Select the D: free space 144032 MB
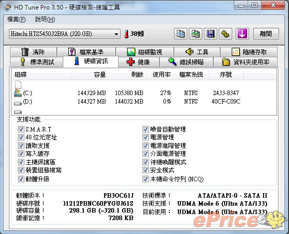This screenshot has width=289, height=234. (129, 102)
